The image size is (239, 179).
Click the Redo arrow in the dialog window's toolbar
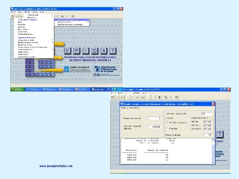[153, 97]
